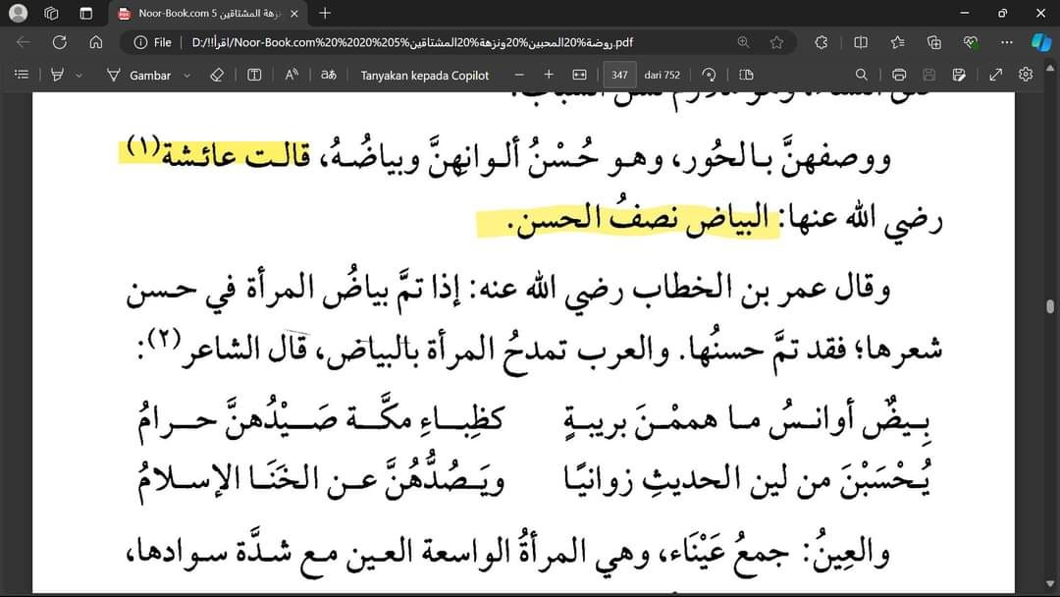Open the Copilot sidebar
Screen dimensions: 1060x597
1041,42
